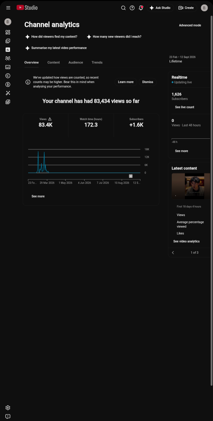Switch to the Trends tab
Image resolution: width=213 pixels, height=421 pixels.
click(x=97, y=63)
